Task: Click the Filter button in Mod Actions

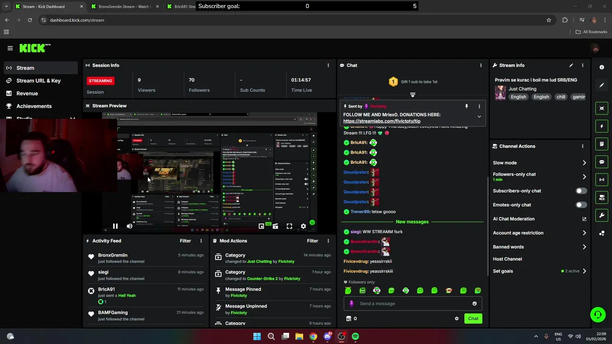Action: coord(312,241)
